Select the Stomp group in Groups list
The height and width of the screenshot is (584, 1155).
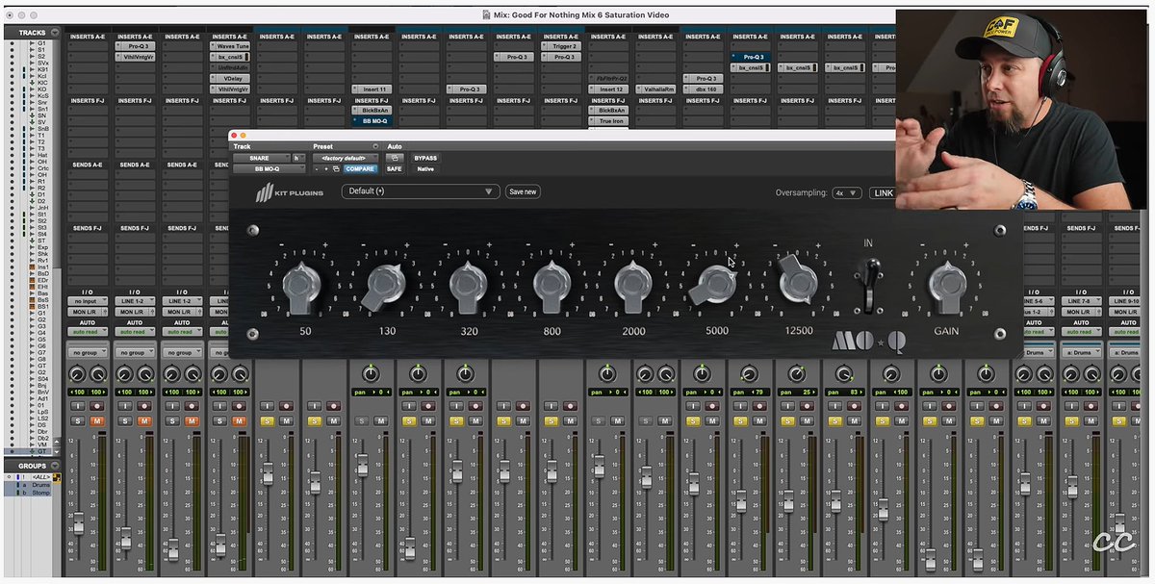pyautogui.click(x=41, y=492)
